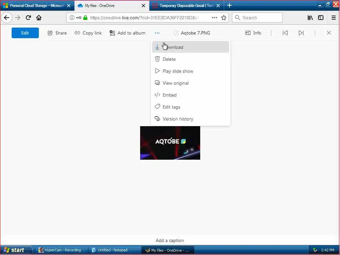Viewport: 340px width, 255px height.
Task: Reload the current page
Action: pos(28,18)
